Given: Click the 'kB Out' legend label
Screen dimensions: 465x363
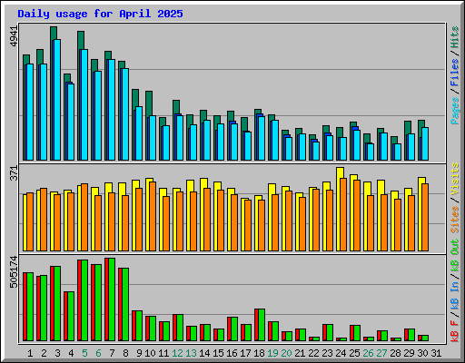Looking at the screenshot, I should (454, 256).
